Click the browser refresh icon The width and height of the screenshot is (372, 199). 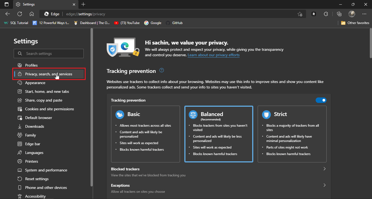point(20,14)
